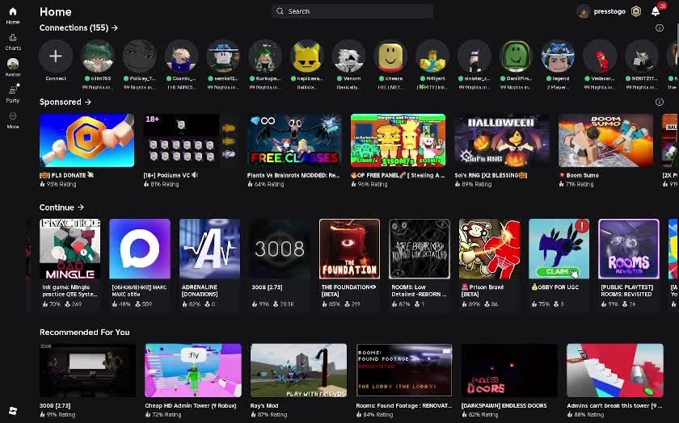
Task: Open Party in the sidebar
Action: coord(13,94)
